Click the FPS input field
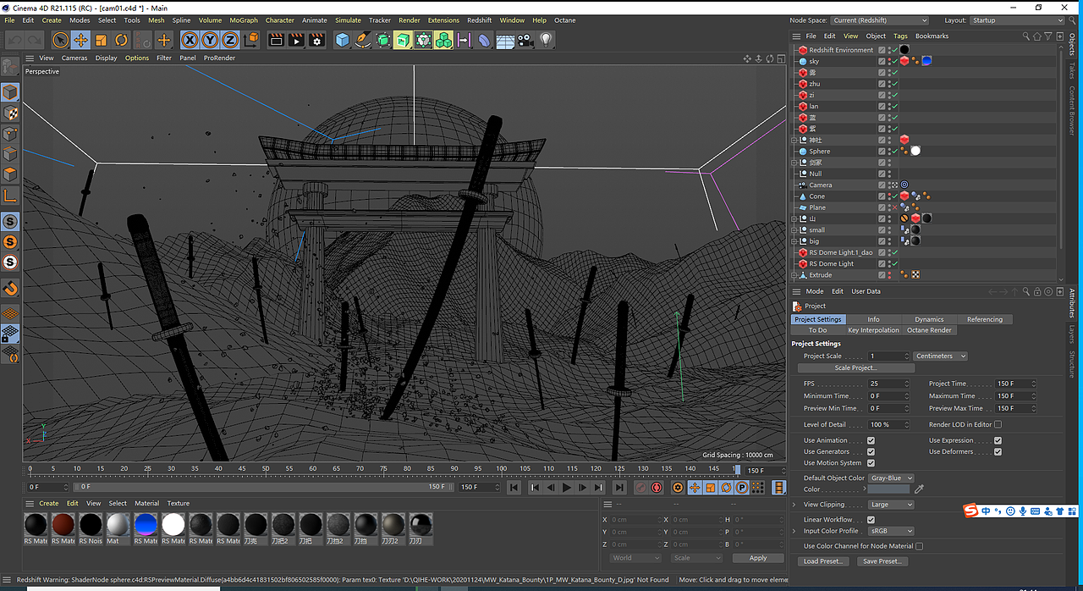The image size is (1083, 591). [888, 384]
